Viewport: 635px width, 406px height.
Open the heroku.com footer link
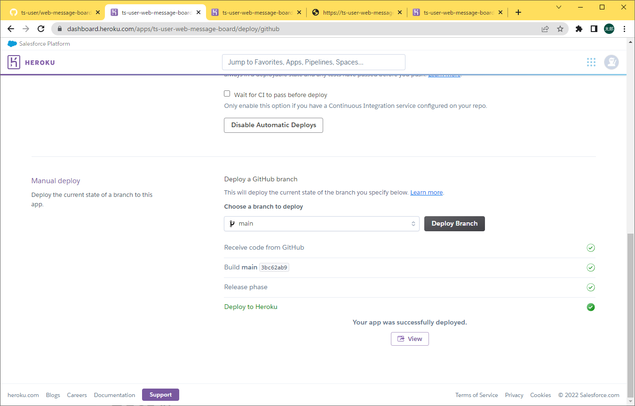23,395
